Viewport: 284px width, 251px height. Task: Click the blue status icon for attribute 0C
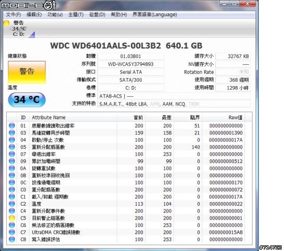12,182
